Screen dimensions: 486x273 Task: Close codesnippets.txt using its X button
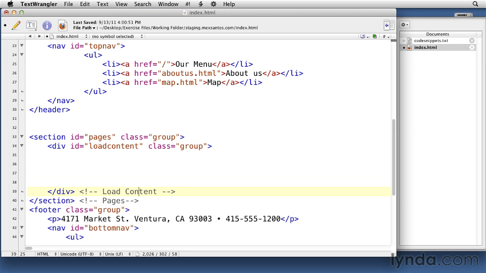pos(472,40)
